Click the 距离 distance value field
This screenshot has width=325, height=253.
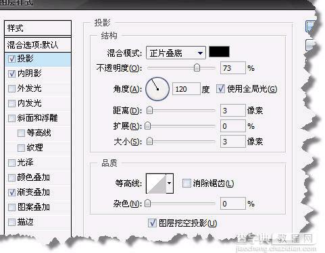(232, 111)
